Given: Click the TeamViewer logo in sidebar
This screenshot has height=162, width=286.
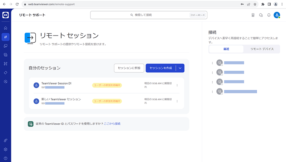Looking at the screenshot, I should (x=5, y=15).
